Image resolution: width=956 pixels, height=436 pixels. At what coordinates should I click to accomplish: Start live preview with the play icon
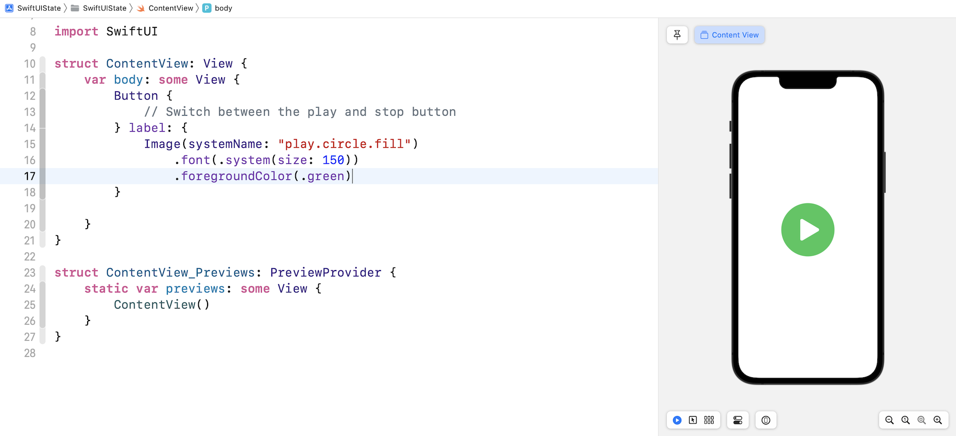coord(677,420)
